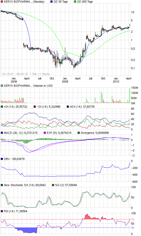The height and width of the screenshot is (236, 141).
Task: Click the Slow Stochastic %K (14) label
Action: pos(25,185)
